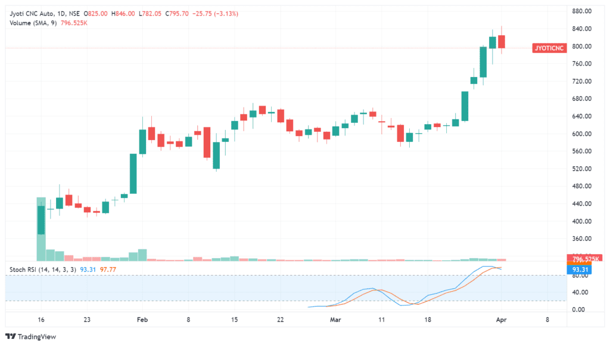This screenshot has width=610, height=346.
Task: Click the Jyoti CNC Auto symbol title
Action: tap(32, 14)
